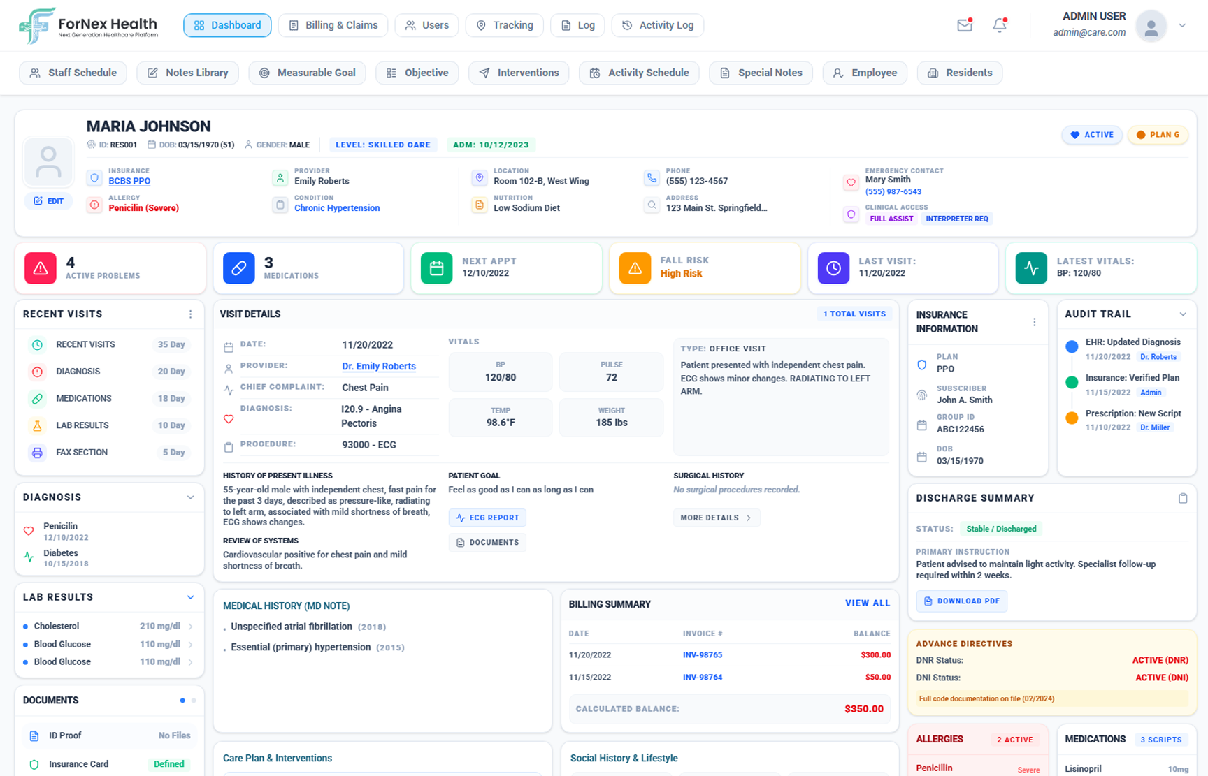This screenshot has width=1208, height=776.
Task: Click the ECG REPORT button
Action: click(x=487, y=517)
